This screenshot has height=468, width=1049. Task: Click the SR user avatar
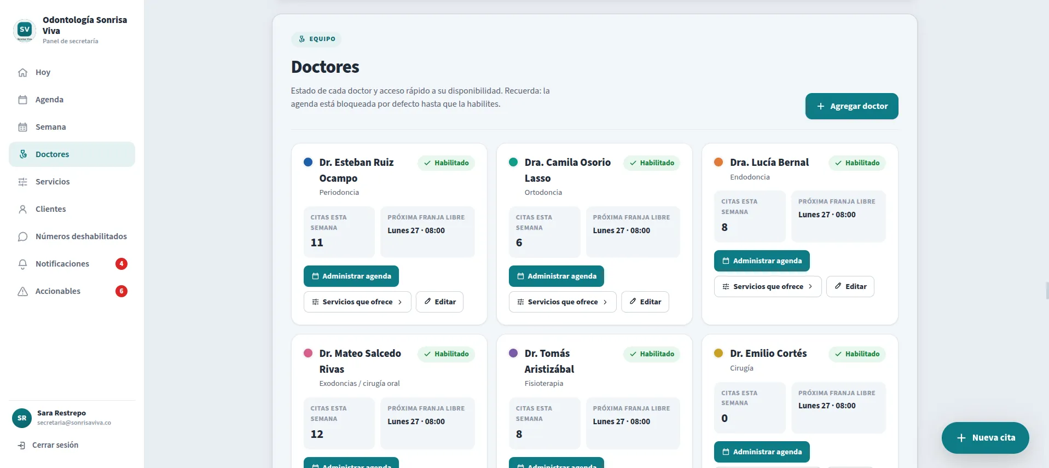tap(22, 418)
